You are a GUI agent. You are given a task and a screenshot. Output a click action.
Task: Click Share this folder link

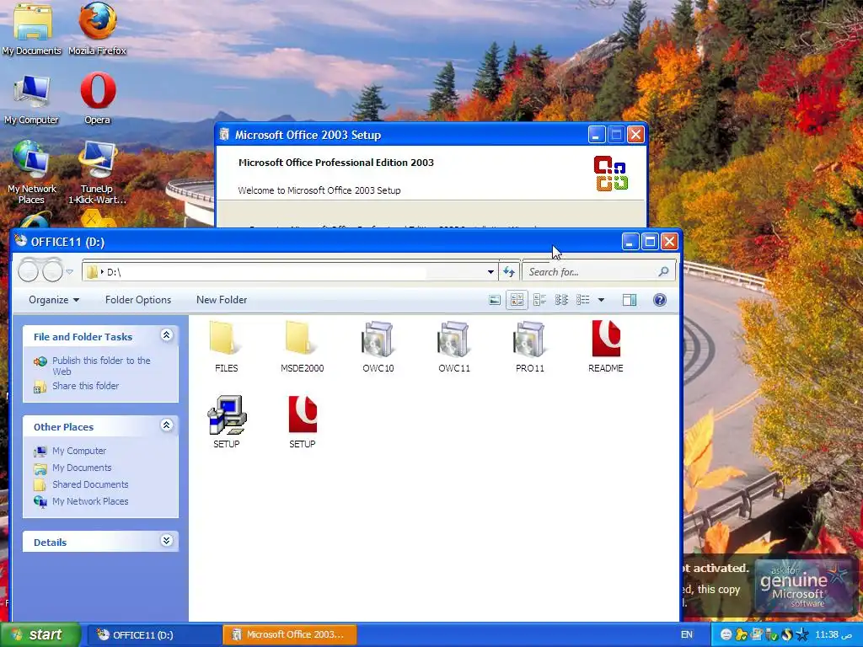(85, 386)
